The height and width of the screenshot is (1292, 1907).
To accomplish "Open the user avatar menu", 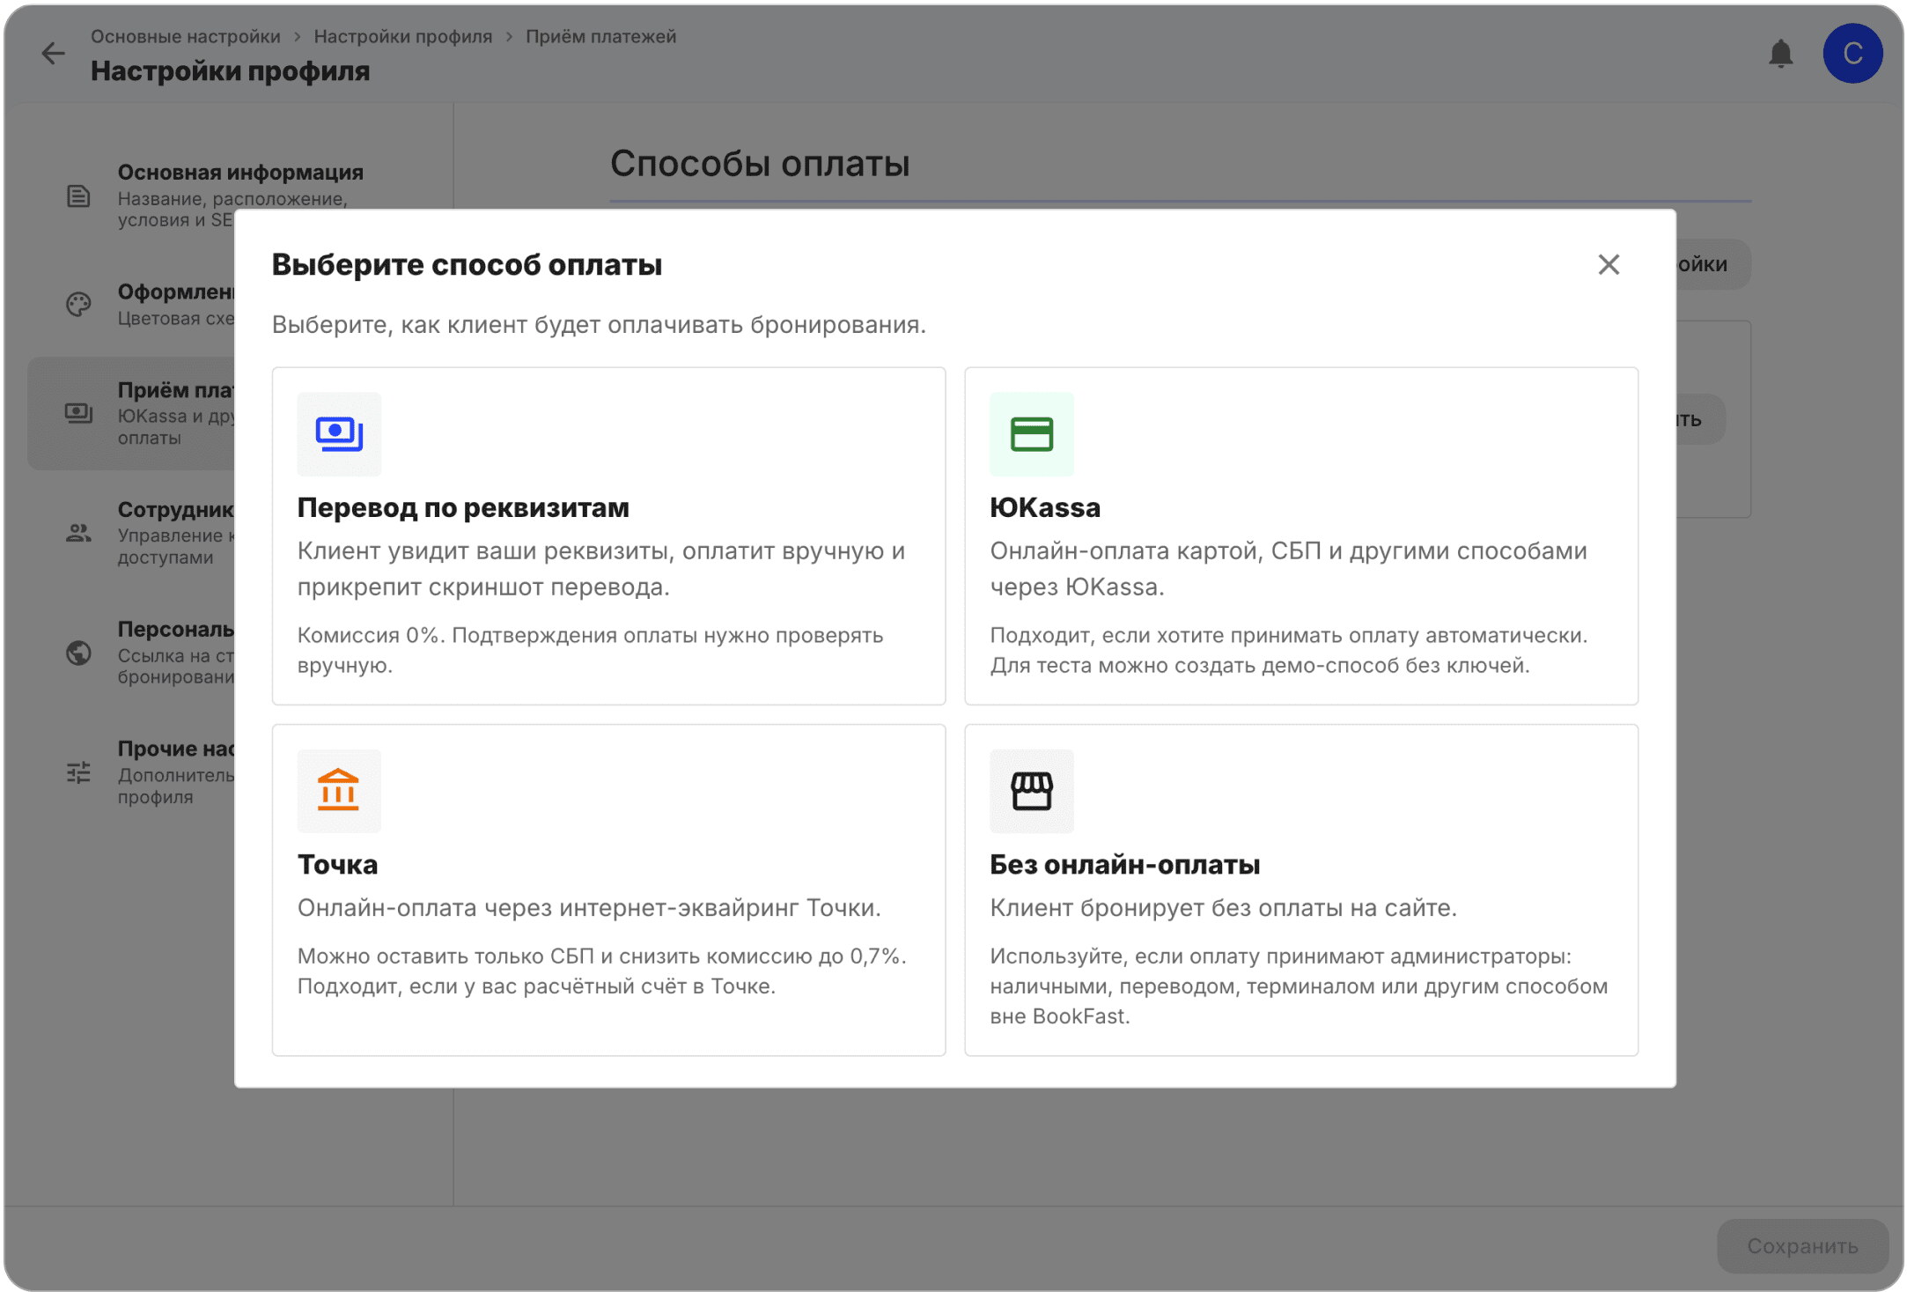I will [x=1852, y=54].
